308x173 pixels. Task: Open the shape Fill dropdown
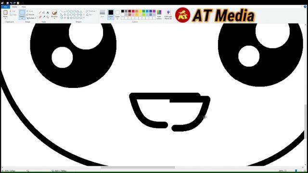[89, 15]
